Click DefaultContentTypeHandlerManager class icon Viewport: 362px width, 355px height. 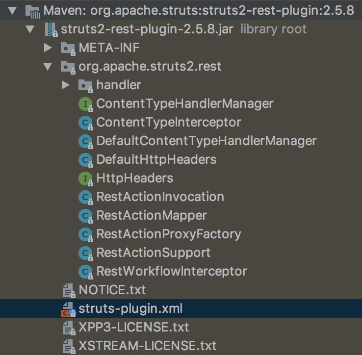tap(86, 142)
